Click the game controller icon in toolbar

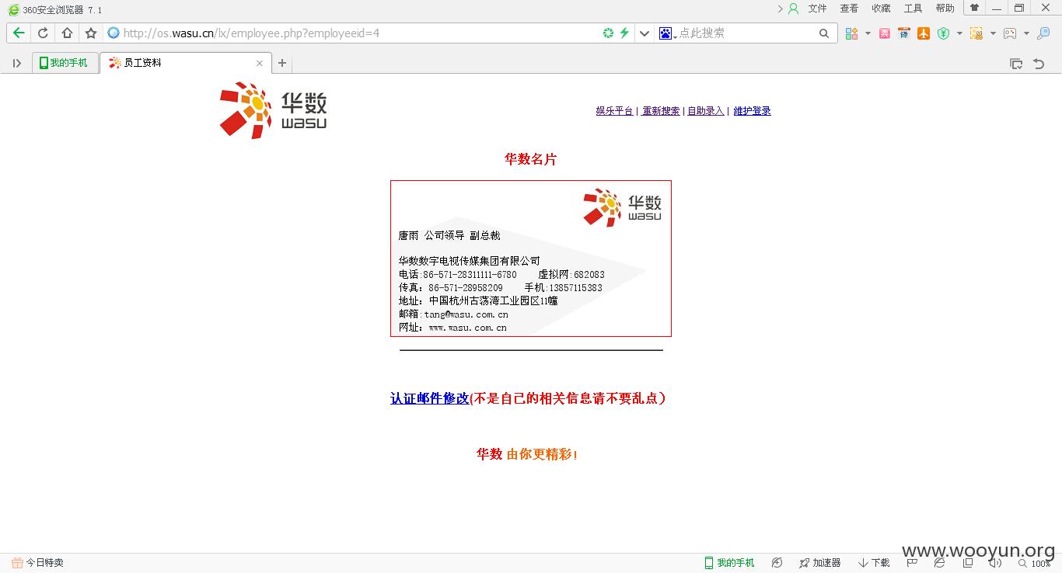click(1010, 33)
